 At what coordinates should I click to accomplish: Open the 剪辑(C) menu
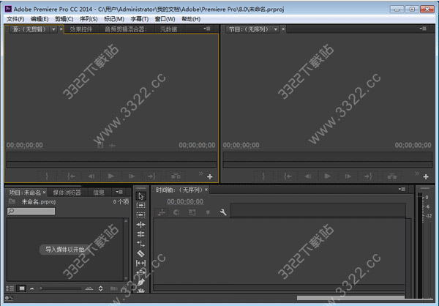[64, 19]
